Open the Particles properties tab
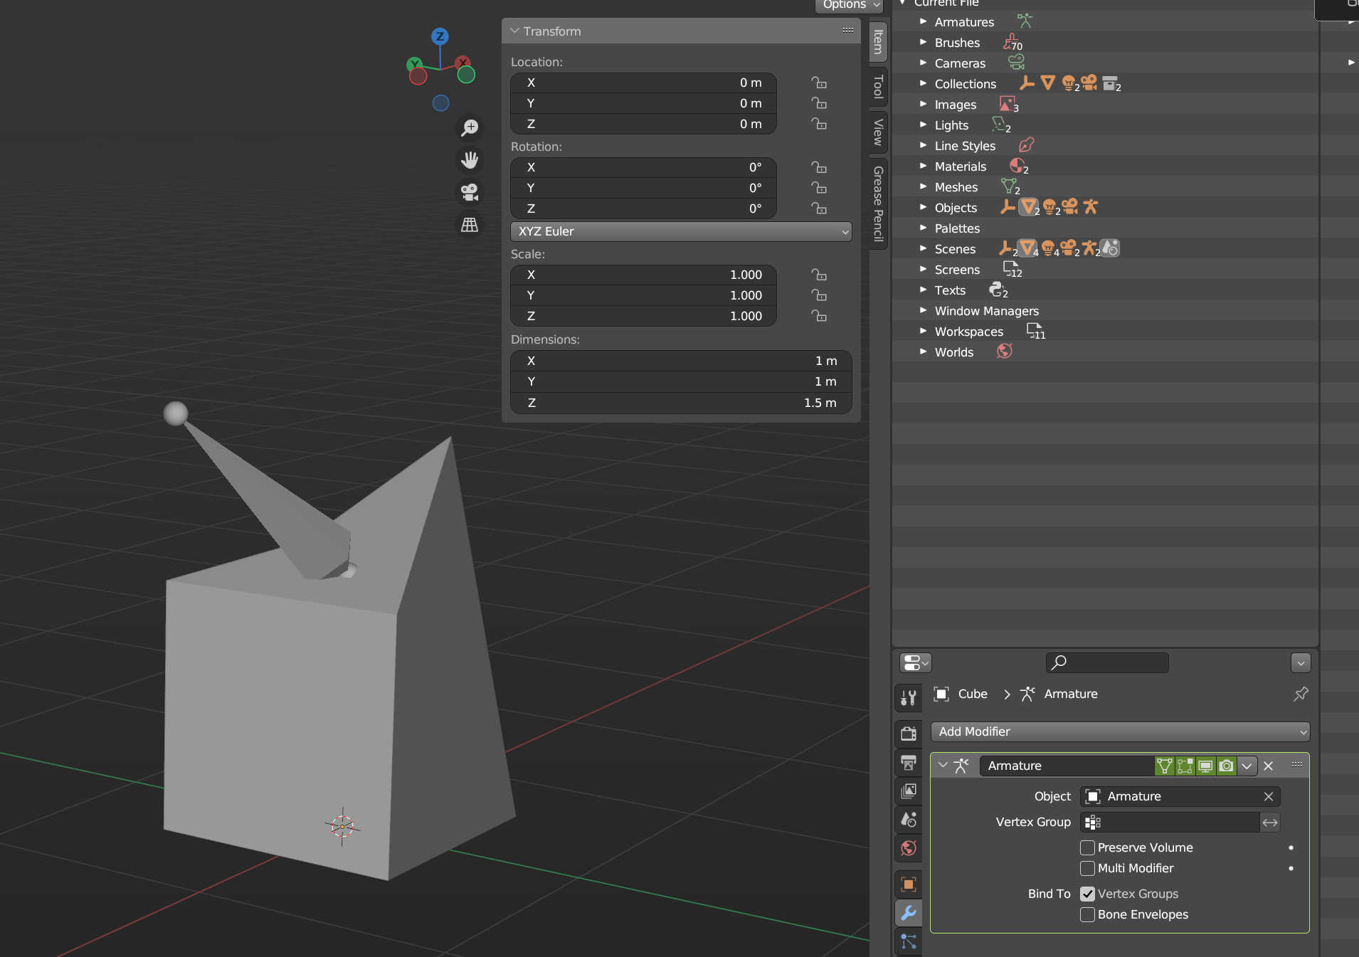 pyautogui.click(x=909, y=941)
